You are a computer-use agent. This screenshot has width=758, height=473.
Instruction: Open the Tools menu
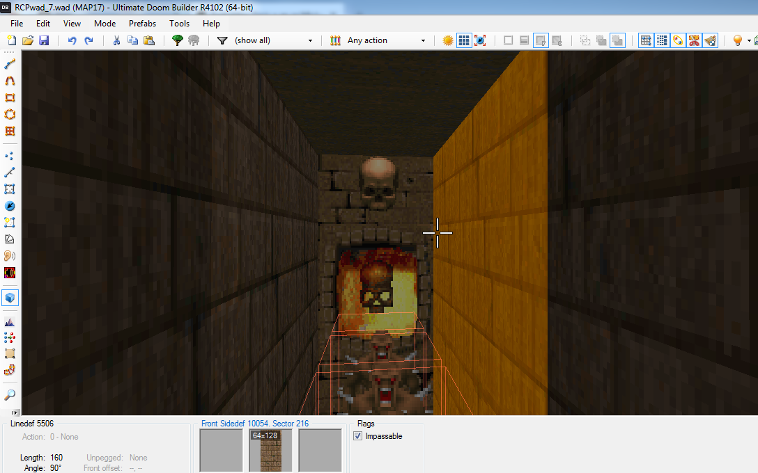tap(179, 24)
